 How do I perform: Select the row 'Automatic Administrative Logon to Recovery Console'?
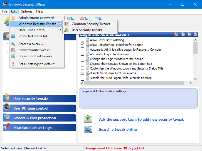tap(125, 49)
